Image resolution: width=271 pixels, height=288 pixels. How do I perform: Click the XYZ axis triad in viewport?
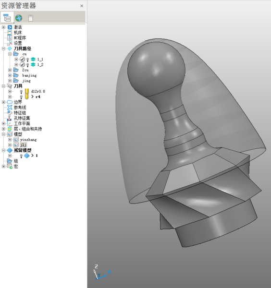tap(102, 272)
